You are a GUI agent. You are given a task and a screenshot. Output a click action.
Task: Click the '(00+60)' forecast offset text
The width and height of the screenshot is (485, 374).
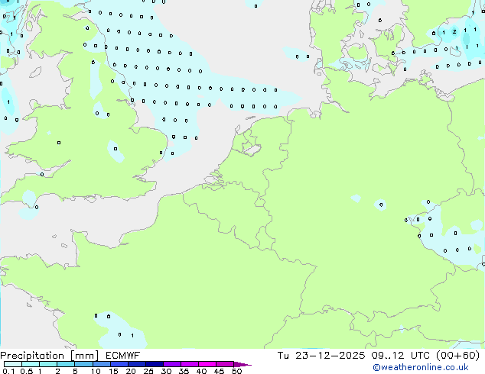(457, 356)
